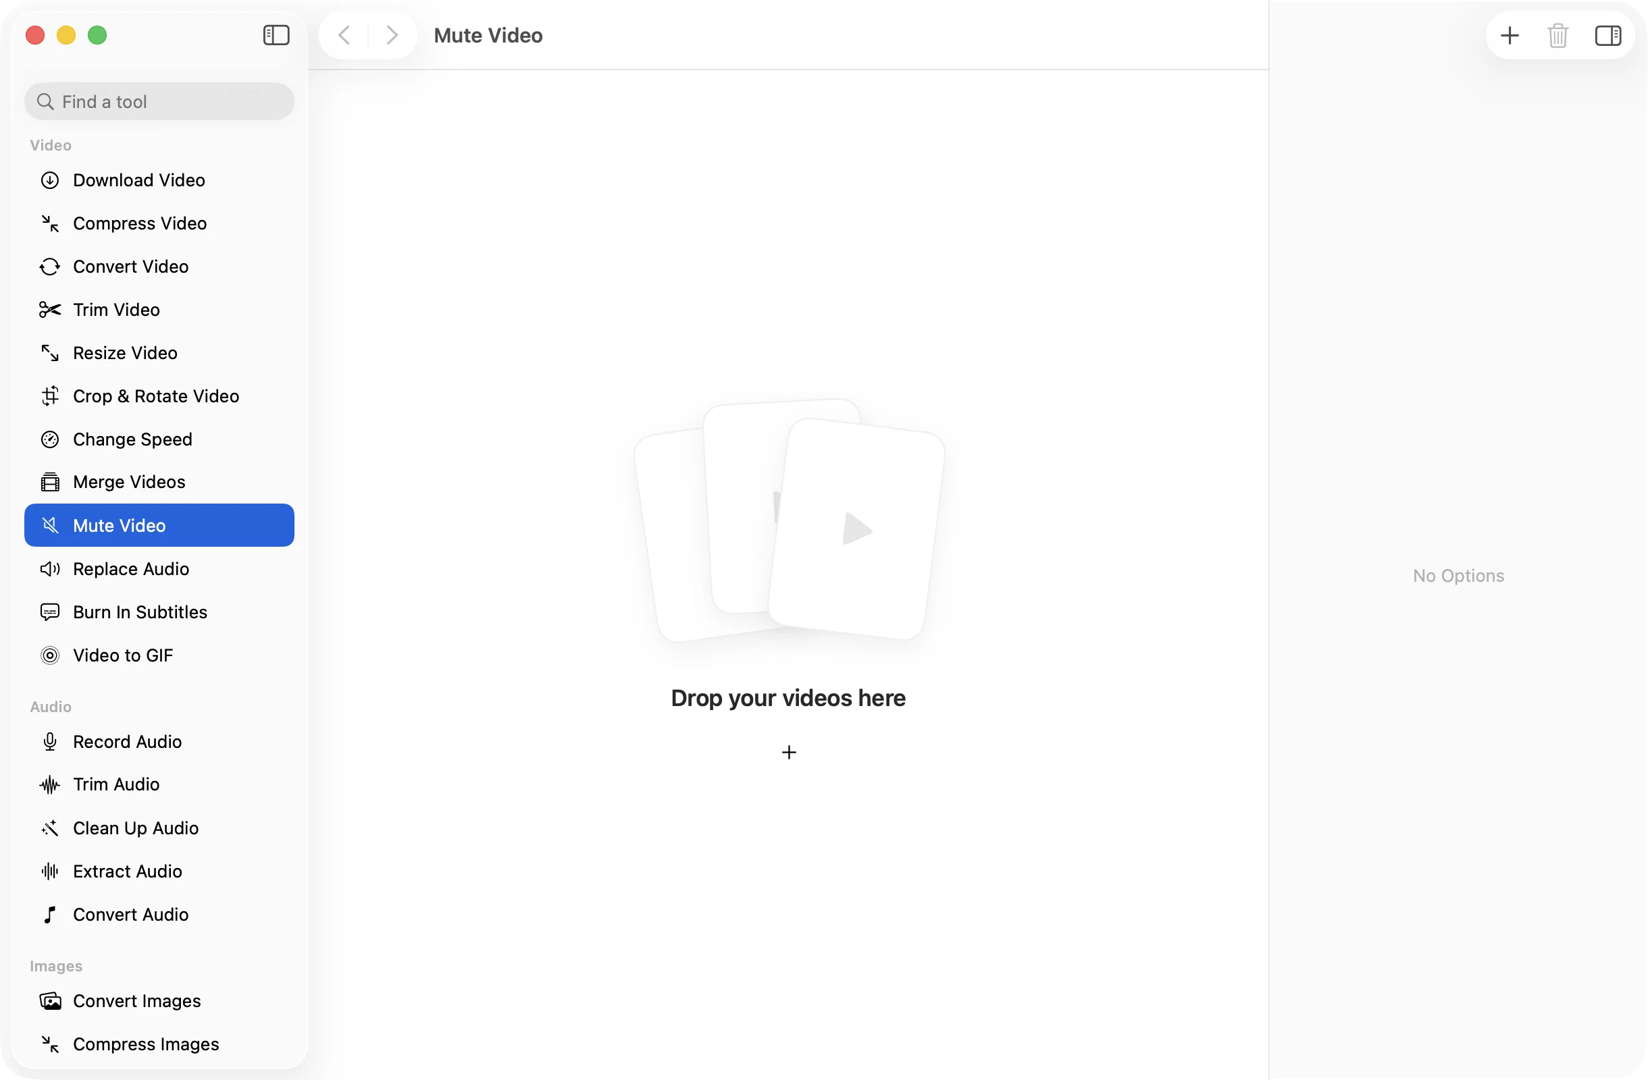Screen dimensions: 1648x1080
Task: Go forward with the right chevron
Action: coord(392,35)
